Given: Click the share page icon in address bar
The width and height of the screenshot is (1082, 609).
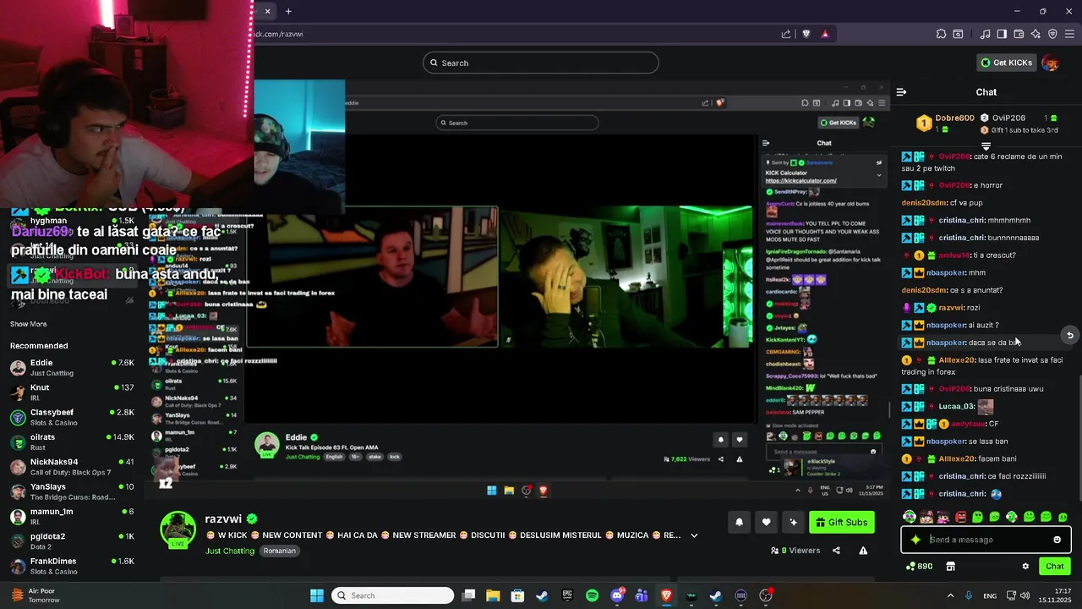Looking at the screenshot, I should tap(786, 34).
